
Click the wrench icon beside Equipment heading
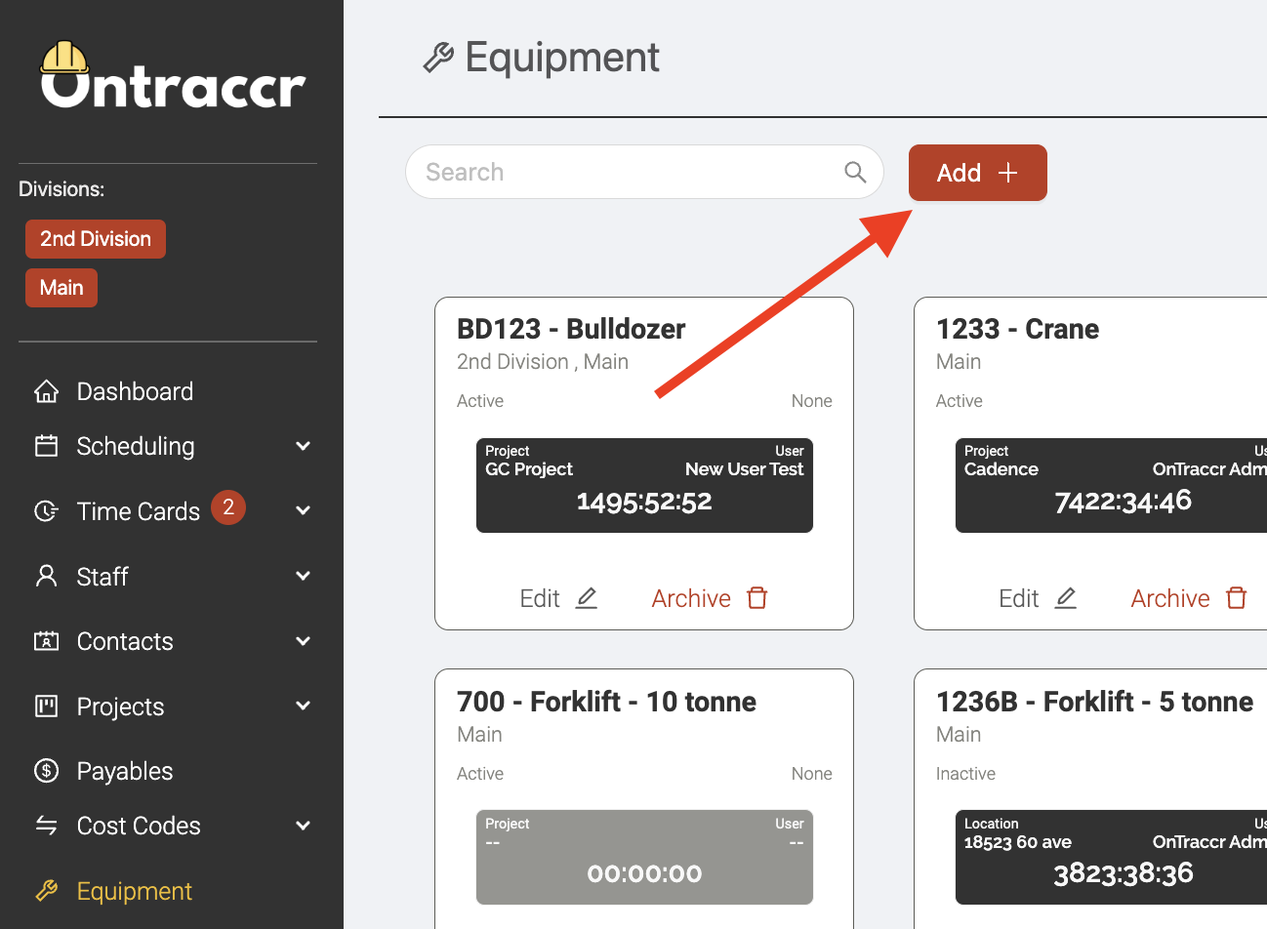click(438, 59)
